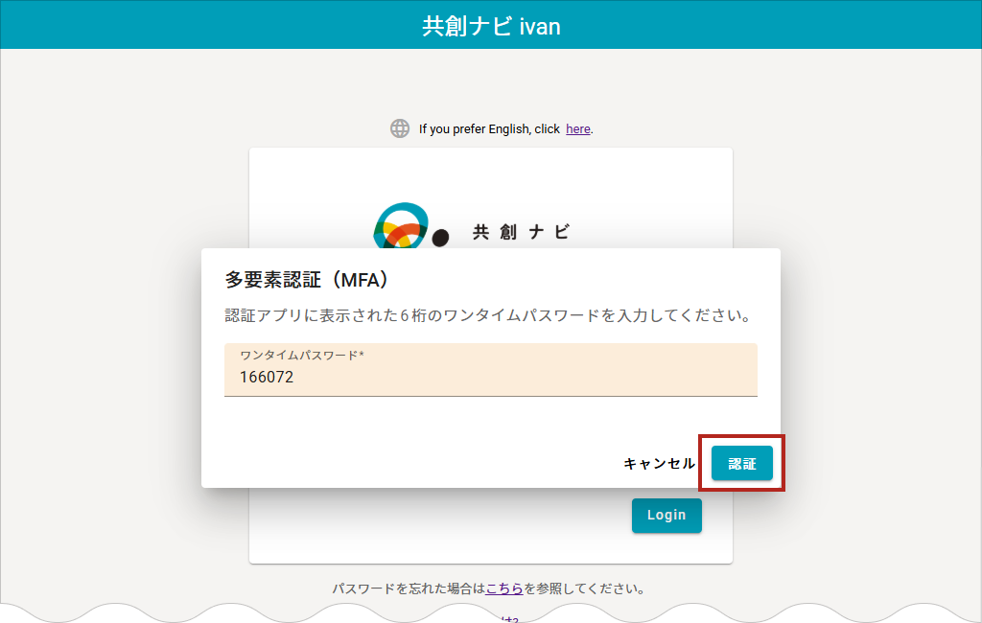The height and width of the screenshot is (623, 982).
Task: Click the 多要素認証（MFA） dialog heading
Action: tap(306, 280)
